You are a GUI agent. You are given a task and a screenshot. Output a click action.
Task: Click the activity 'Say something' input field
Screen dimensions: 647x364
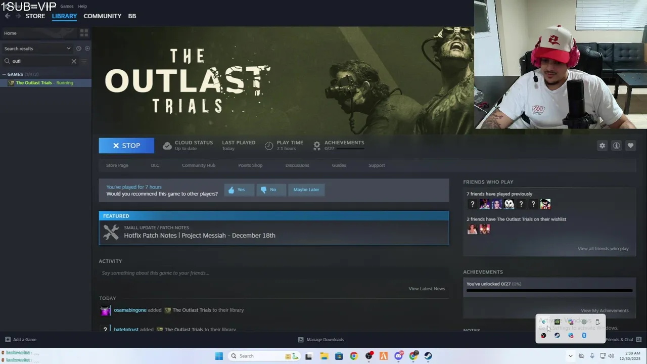tap(273, 273)
